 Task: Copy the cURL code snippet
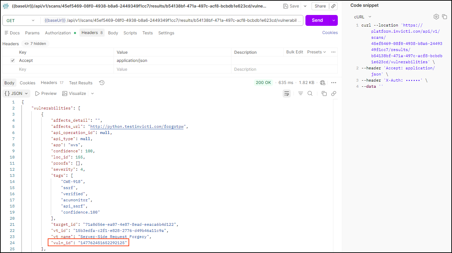point(444,16)
